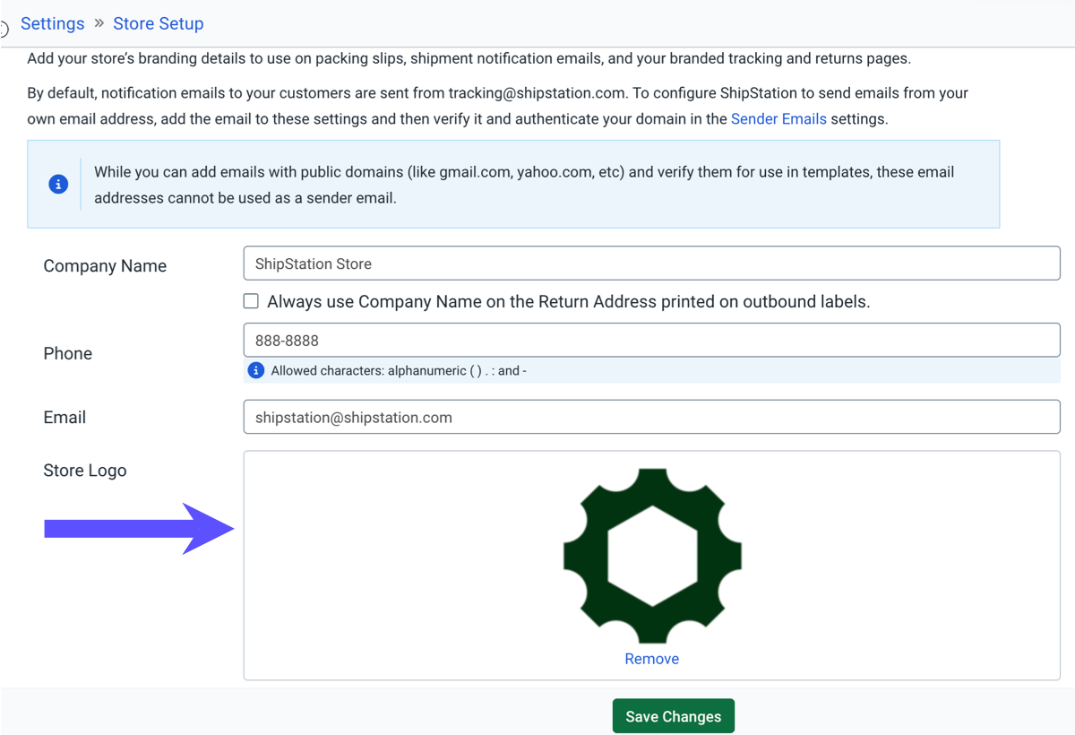Screen dimensions: 1075x735
Task: Click the Phone label text
Action: (x=68, y=353)
